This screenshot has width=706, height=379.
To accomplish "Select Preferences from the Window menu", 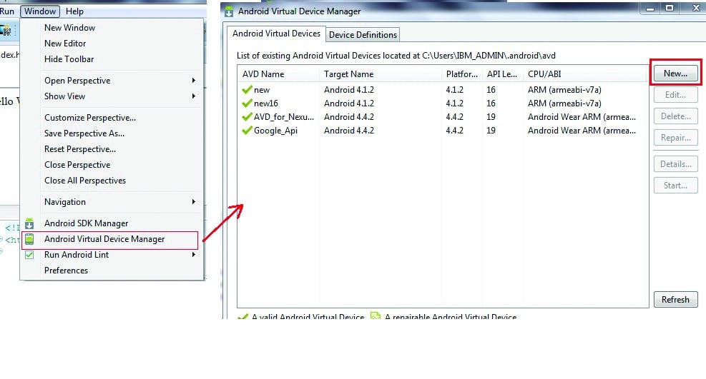I will click(66, 271).
